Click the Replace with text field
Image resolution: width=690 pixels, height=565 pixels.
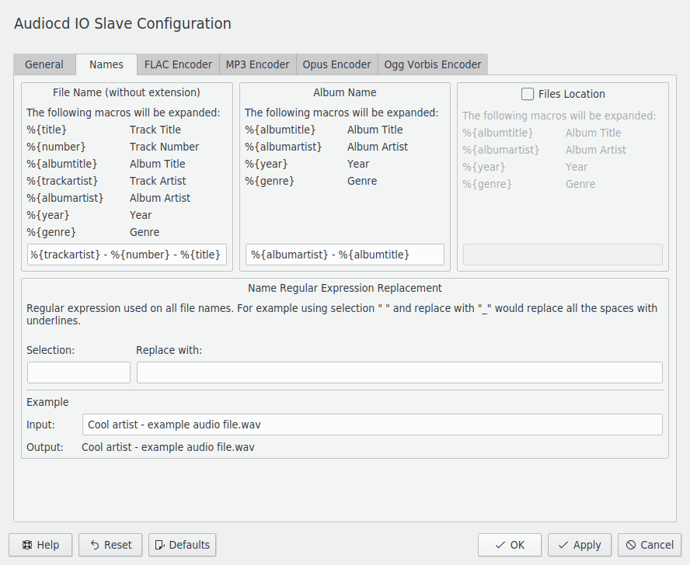coord(399,373)
